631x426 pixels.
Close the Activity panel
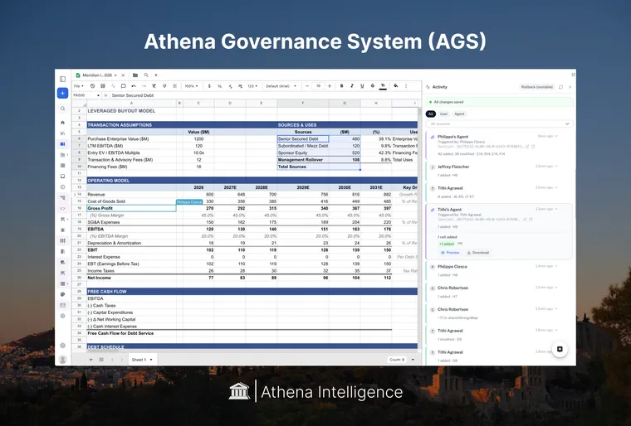click(x=570, y=87)
